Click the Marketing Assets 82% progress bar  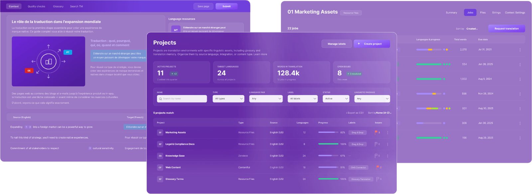coord(328,132)
